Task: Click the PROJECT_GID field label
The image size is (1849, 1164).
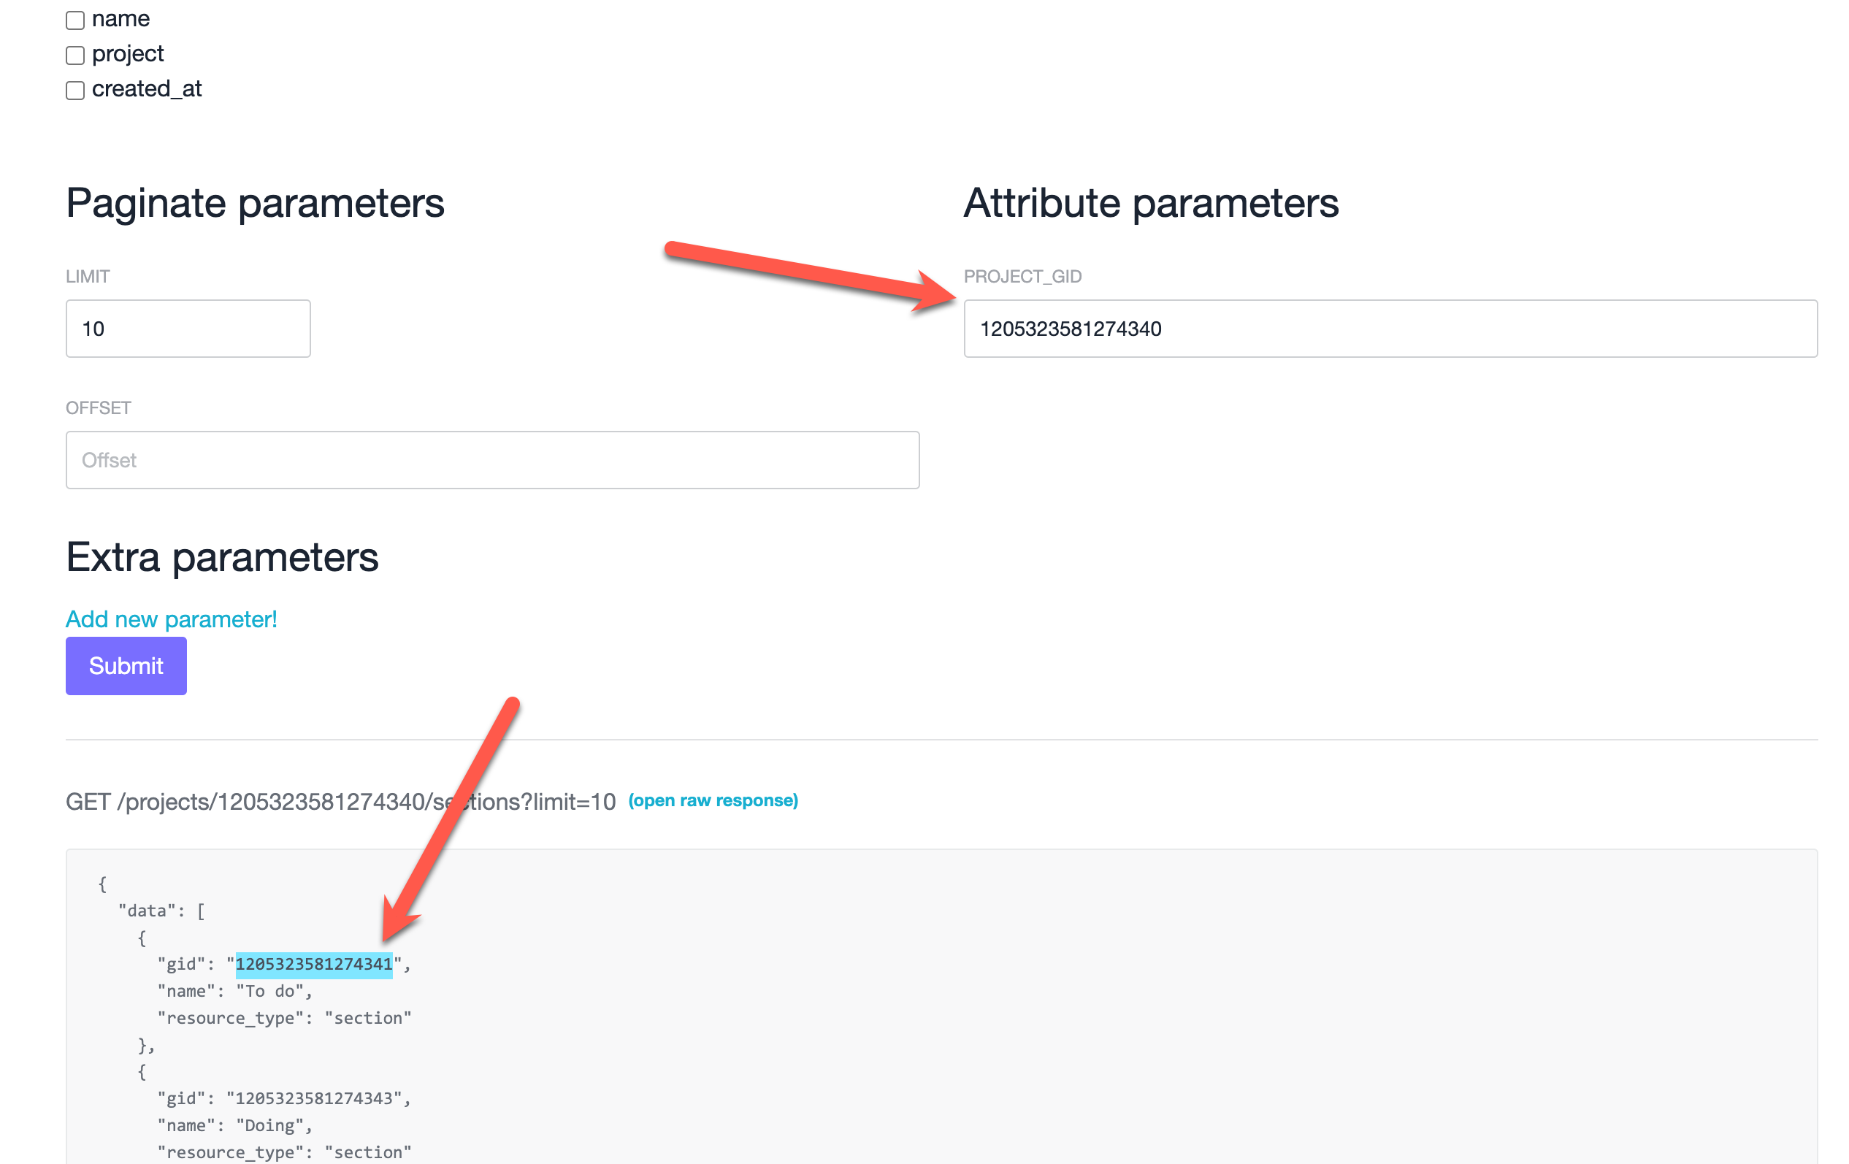Action: click(1022, 277)
